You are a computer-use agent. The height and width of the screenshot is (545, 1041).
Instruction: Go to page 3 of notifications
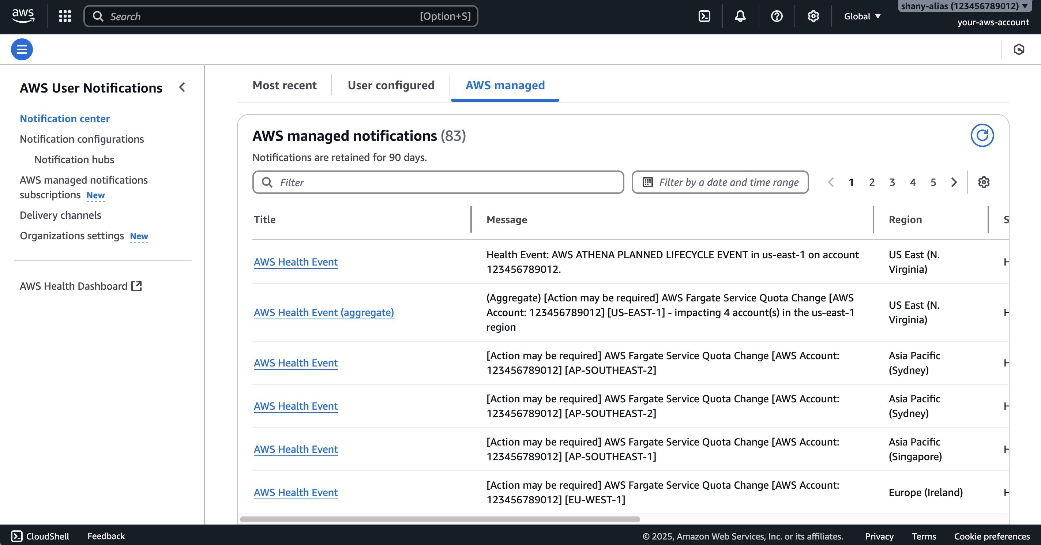pos(892,182)
